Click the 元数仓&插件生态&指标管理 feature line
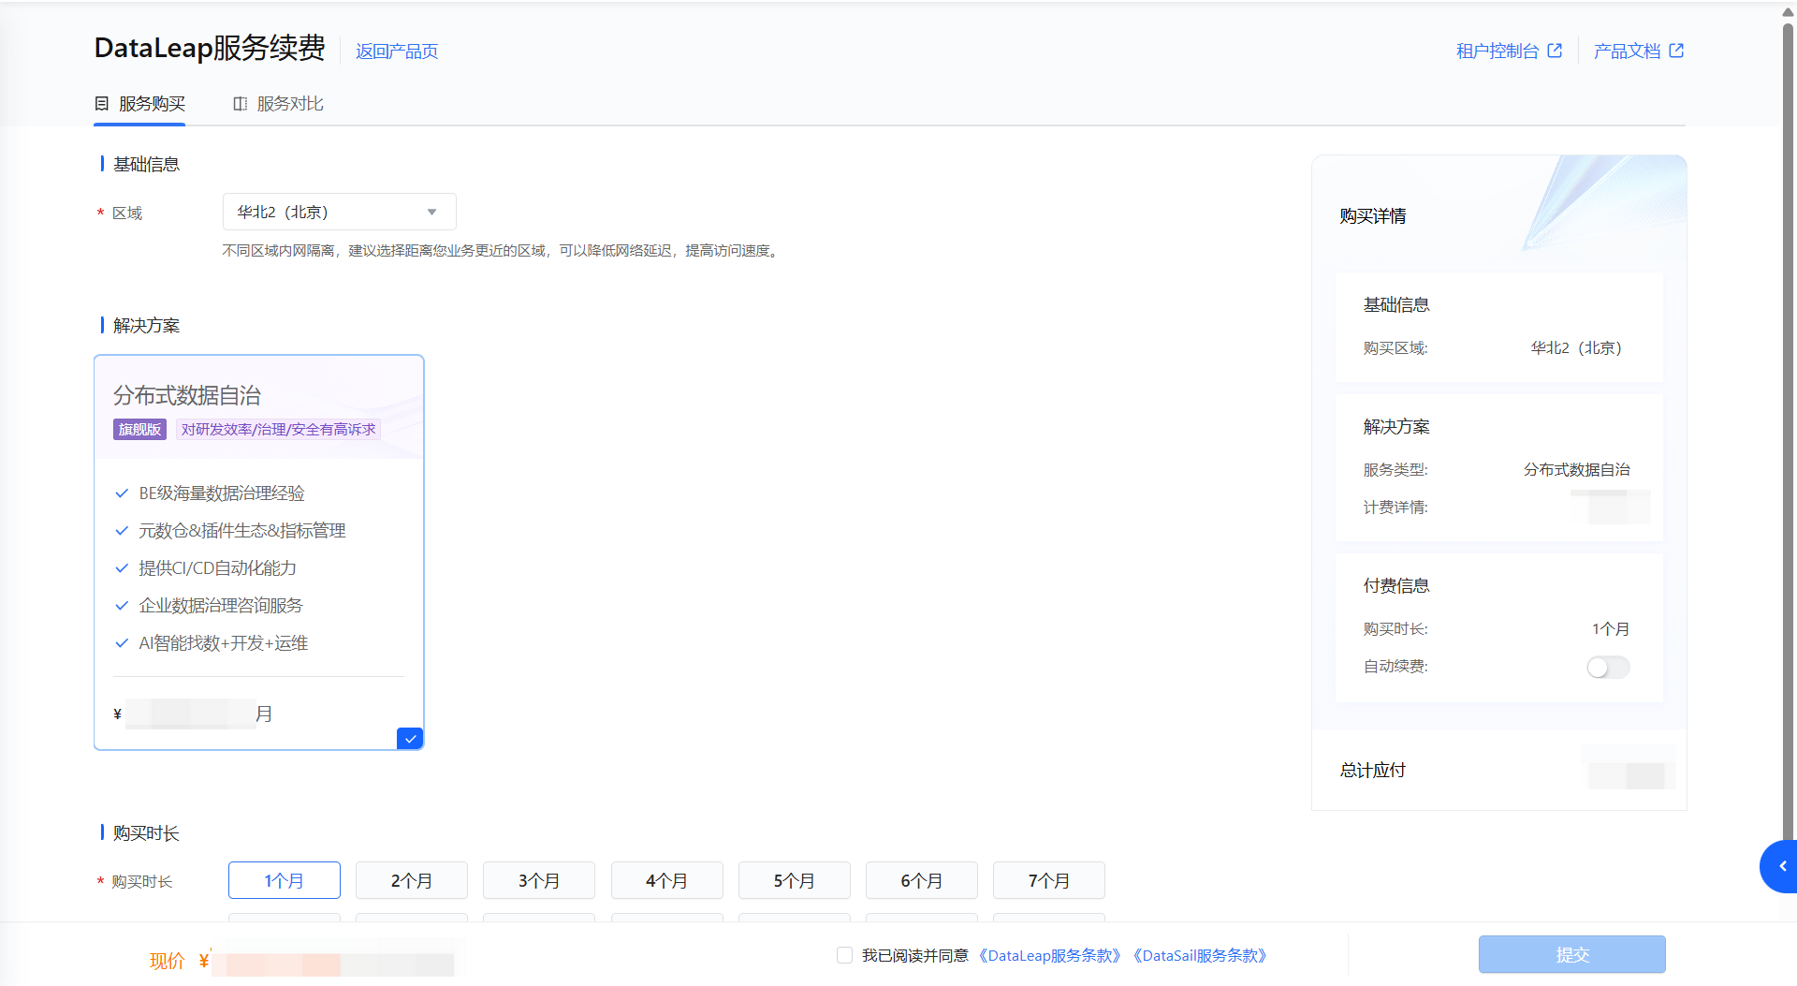This screenshot has width=1797, height=986. click(242, 530)
